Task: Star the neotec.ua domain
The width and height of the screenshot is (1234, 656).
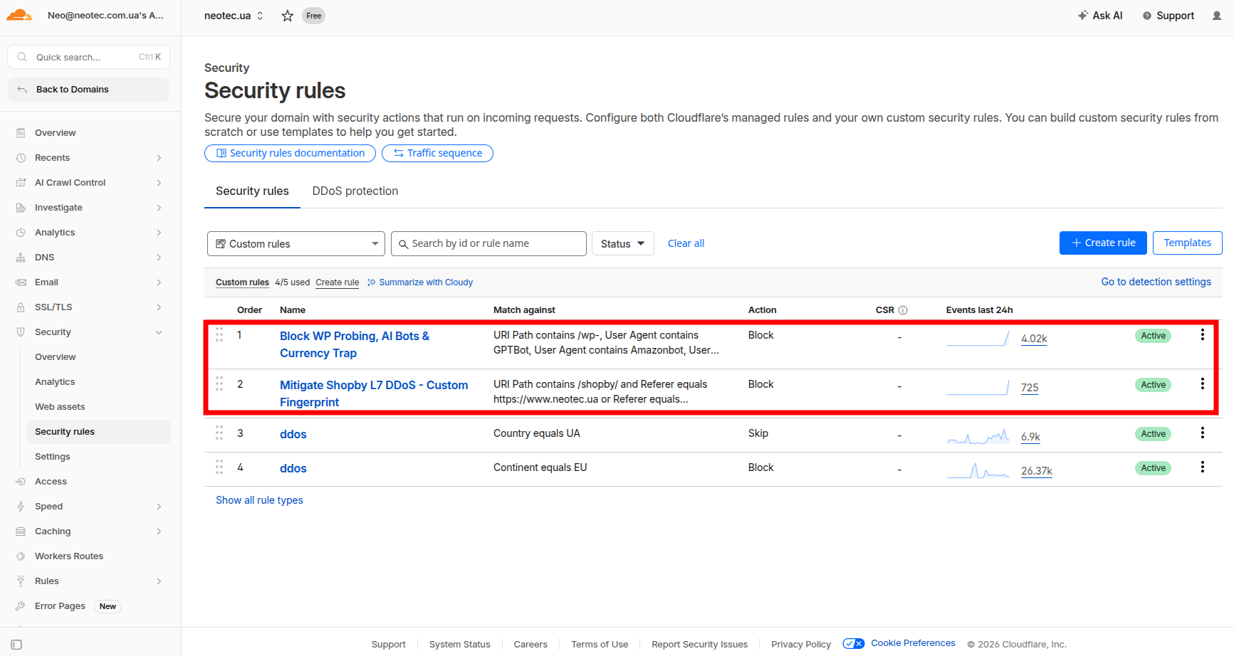Action: (x=288, y=16)
